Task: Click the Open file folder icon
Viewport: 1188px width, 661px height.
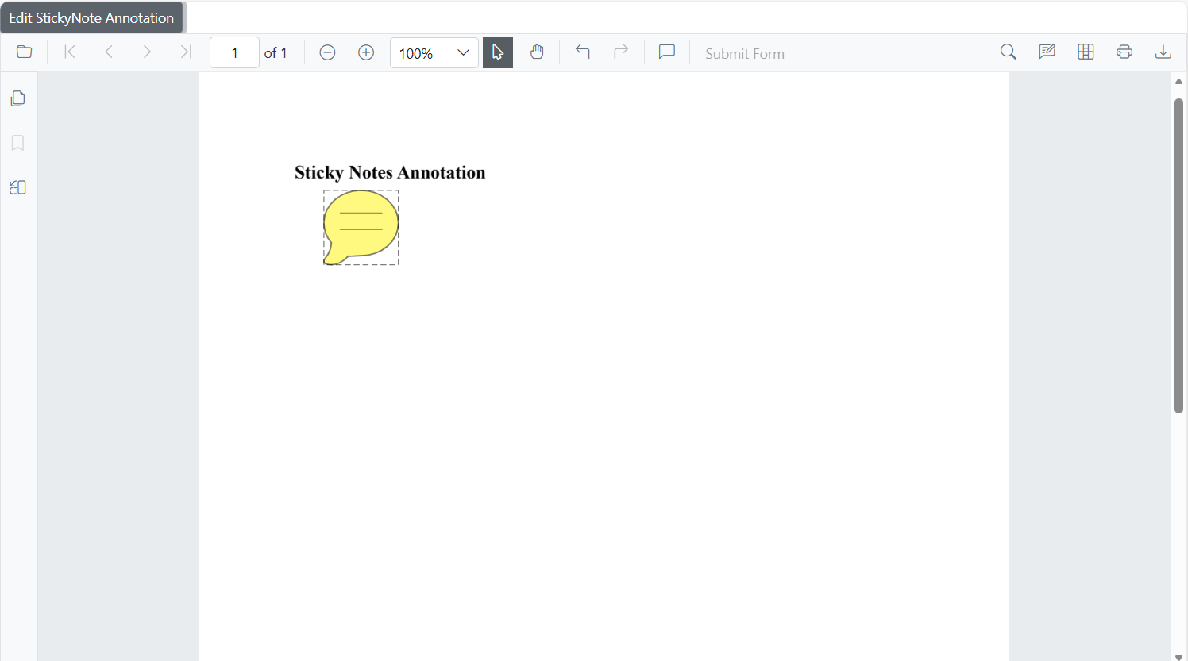Action: pyautogui.click(x=25, y=52)
